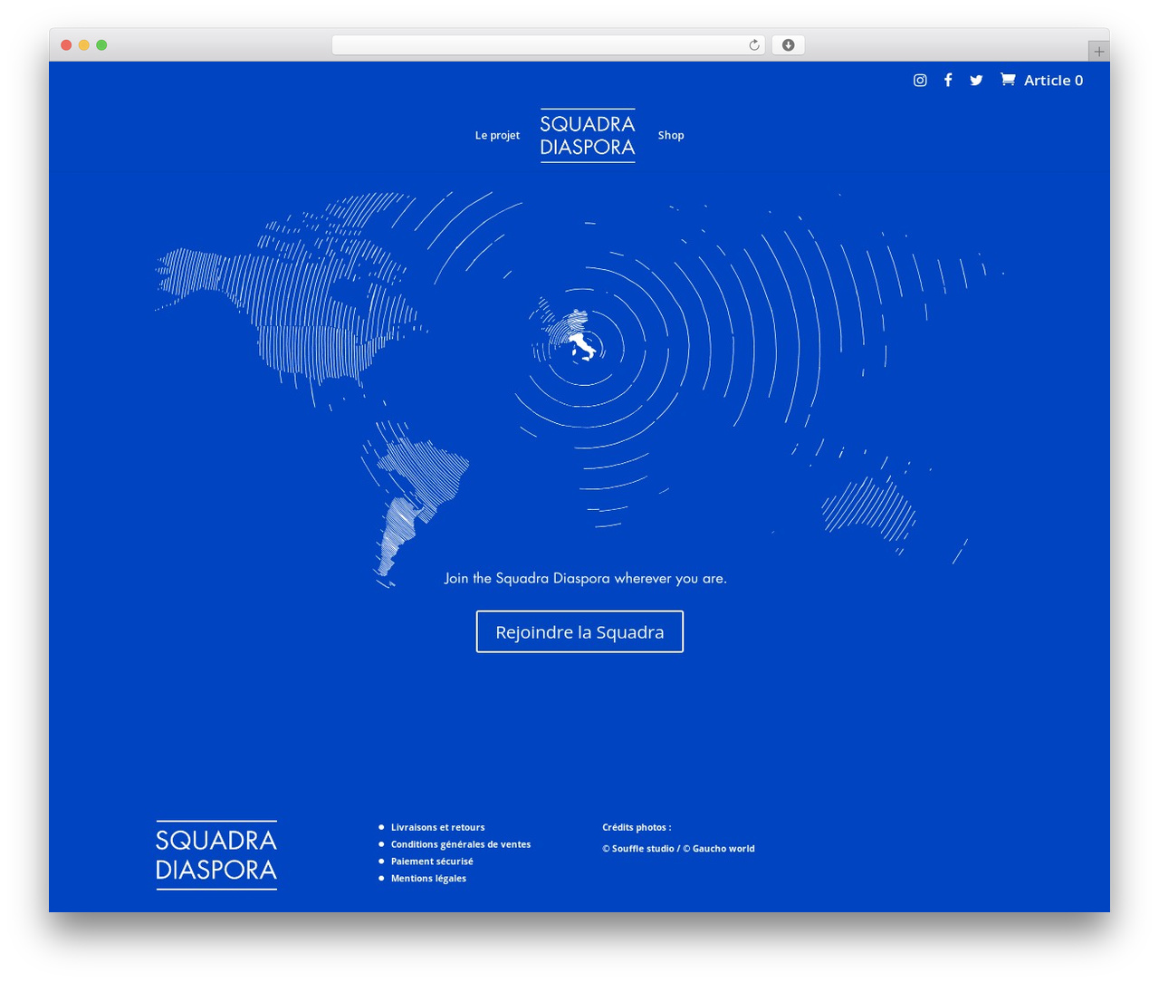1159x982 pixels.
Task: Open the Facebook page icon
Action: pyautogui.click(x=948, y=81)
